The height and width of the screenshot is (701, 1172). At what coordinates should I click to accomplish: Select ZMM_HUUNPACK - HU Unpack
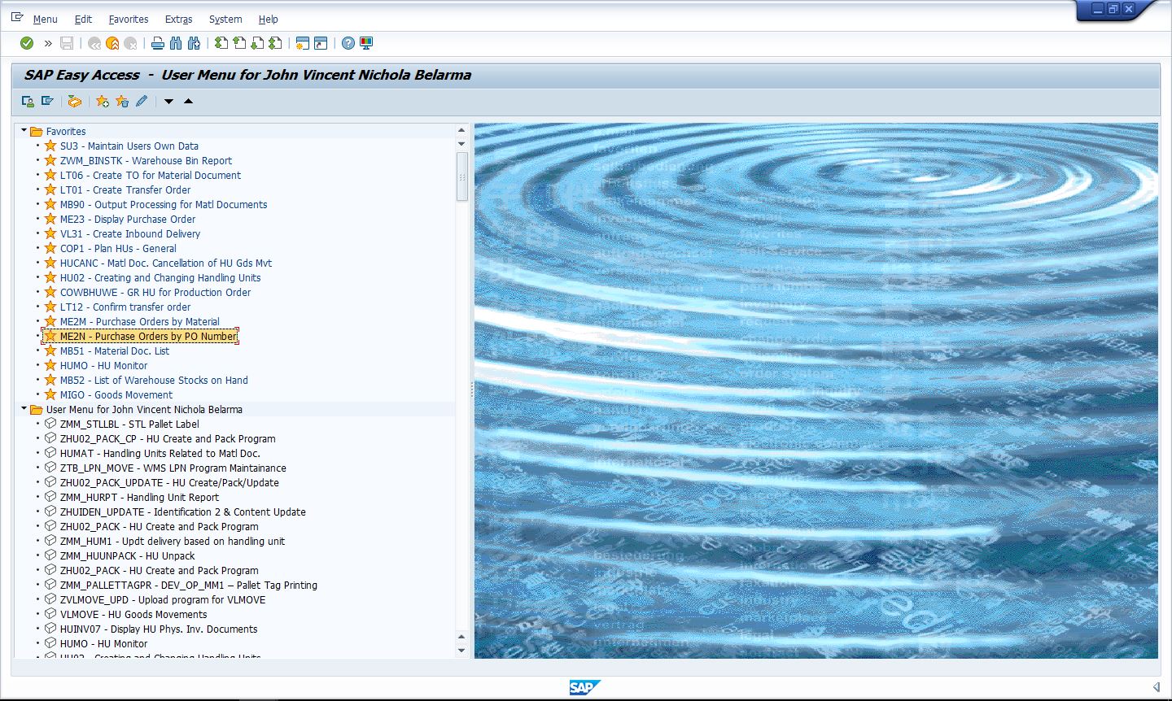point(127,556)
